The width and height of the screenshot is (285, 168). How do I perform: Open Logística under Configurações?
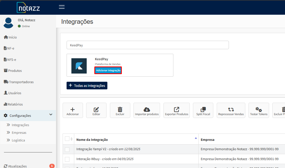[18, 140]
